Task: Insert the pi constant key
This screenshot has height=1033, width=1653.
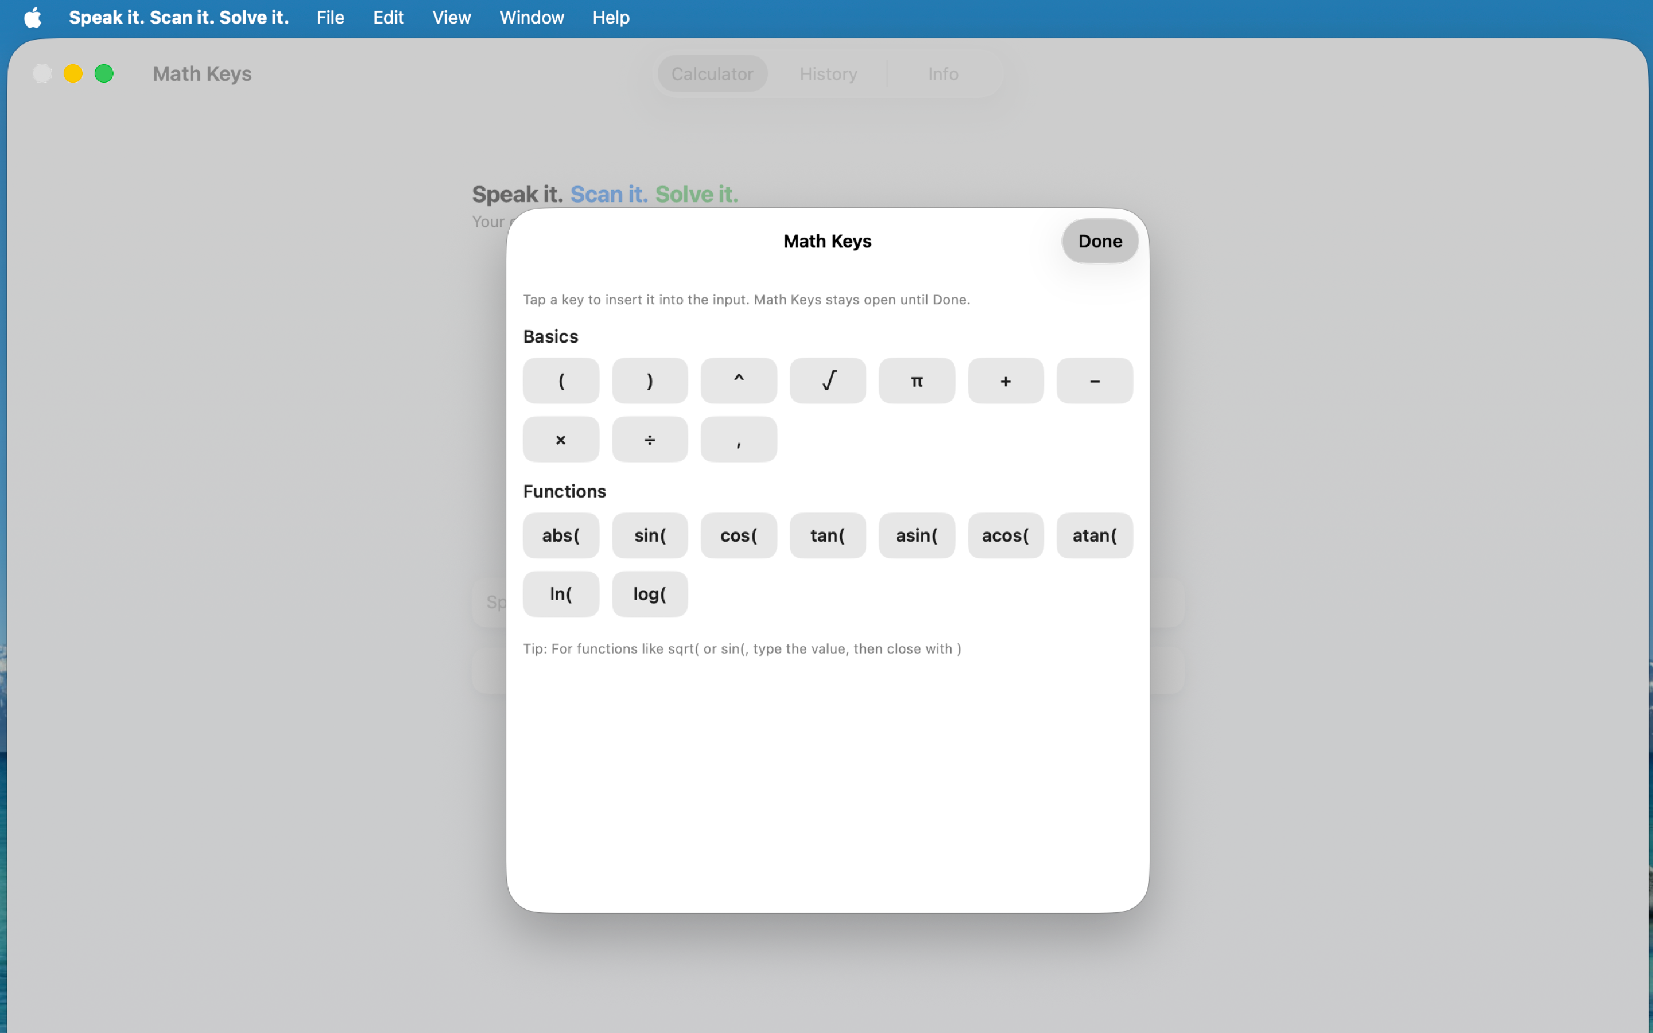Action: (917, 380)
